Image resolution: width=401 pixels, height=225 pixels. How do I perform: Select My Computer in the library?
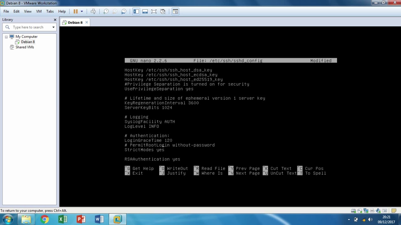(26, 37)
